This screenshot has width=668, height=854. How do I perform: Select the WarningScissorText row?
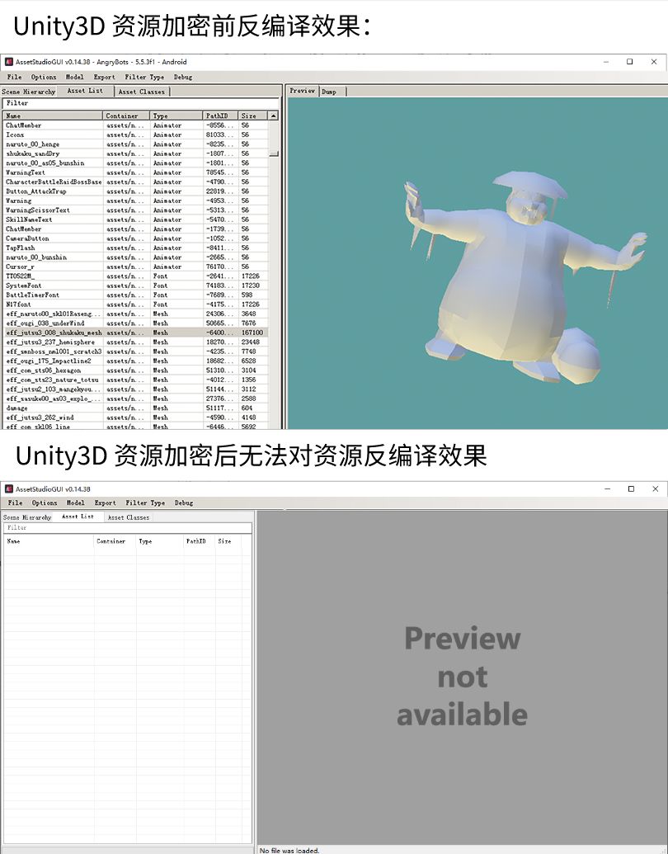[x=135, y=210]
